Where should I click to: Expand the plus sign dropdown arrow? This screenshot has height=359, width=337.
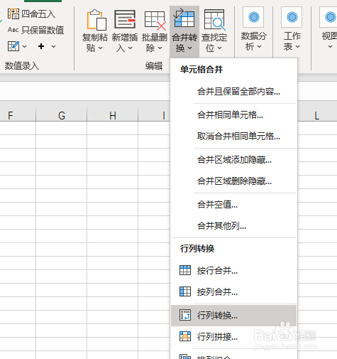(x=54, y=46)
